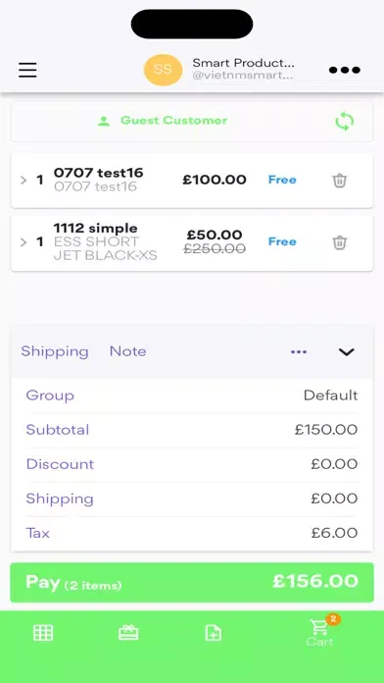Open the gift card icon
The height and width of the screenshot is (683, 384).
click(x=128, y=633)
